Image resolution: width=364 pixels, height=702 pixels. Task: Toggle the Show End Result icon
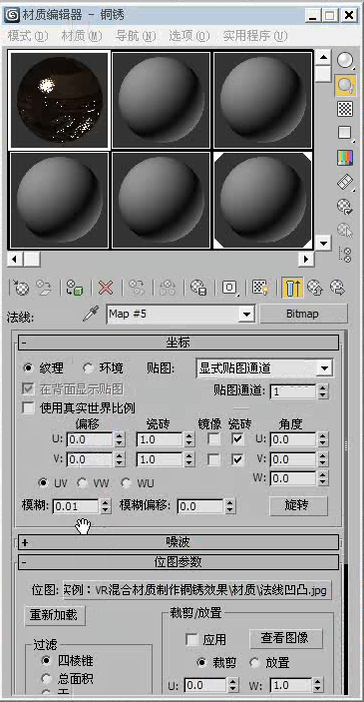tap(292, 288)
